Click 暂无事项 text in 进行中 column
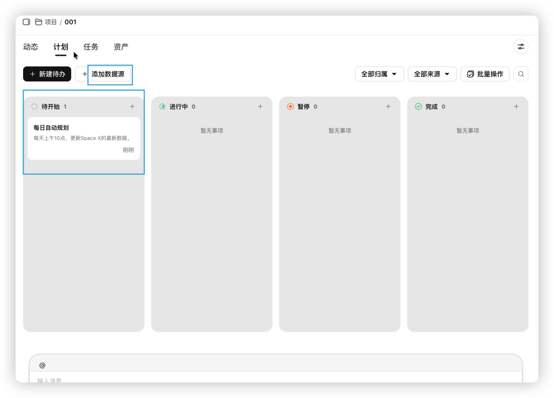Screen dimensions: 554x398 212,131
